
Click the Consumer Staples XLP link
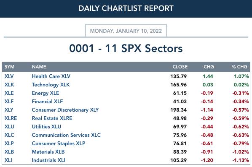click(59, 144)
